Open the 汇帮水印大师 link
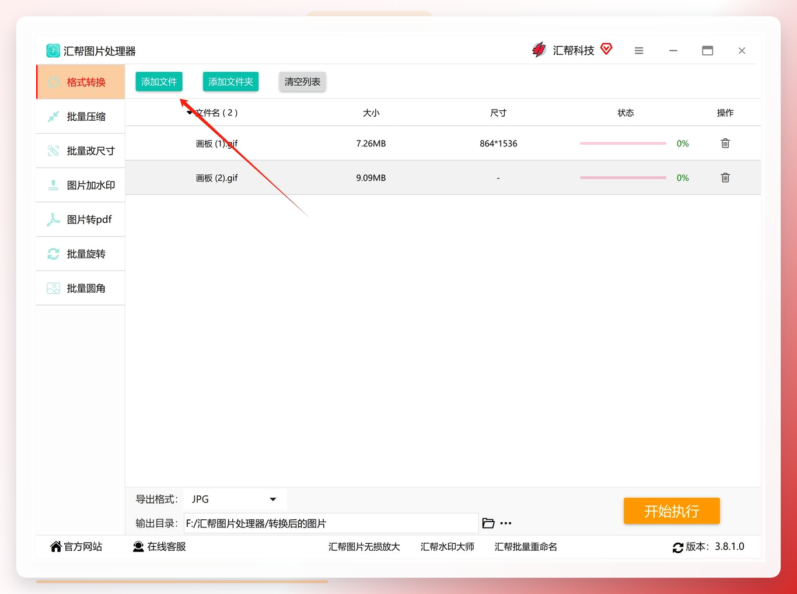This screenshot has height=594, width=797. tap(448, 547)
